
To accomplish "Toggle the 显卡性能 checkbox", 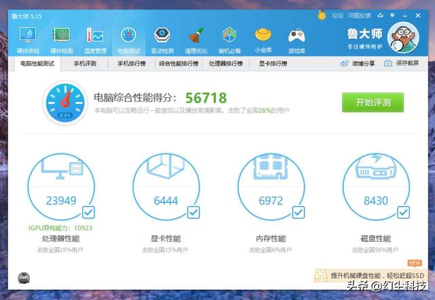I will (193, 212).
